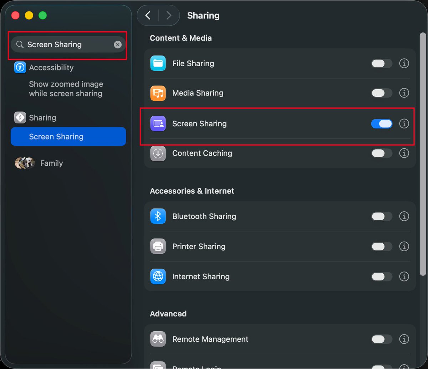Click the Content Caching label
Screen dimensions: 428x369
click(202, 153)
